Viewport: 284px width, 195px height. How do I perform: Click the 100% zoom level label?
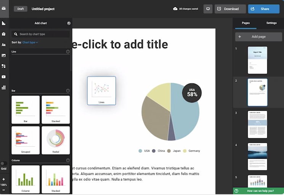(x=4, y=185)
